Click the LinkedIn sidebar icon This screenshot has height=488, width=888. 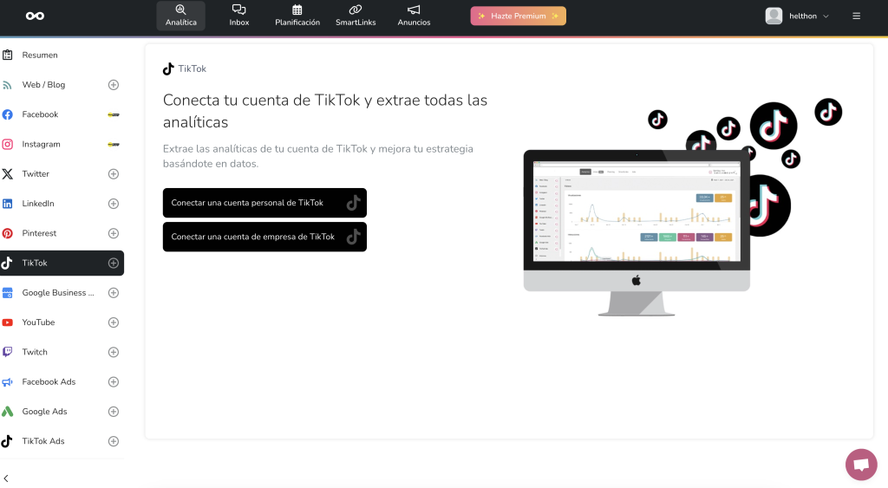click(7, 204)
